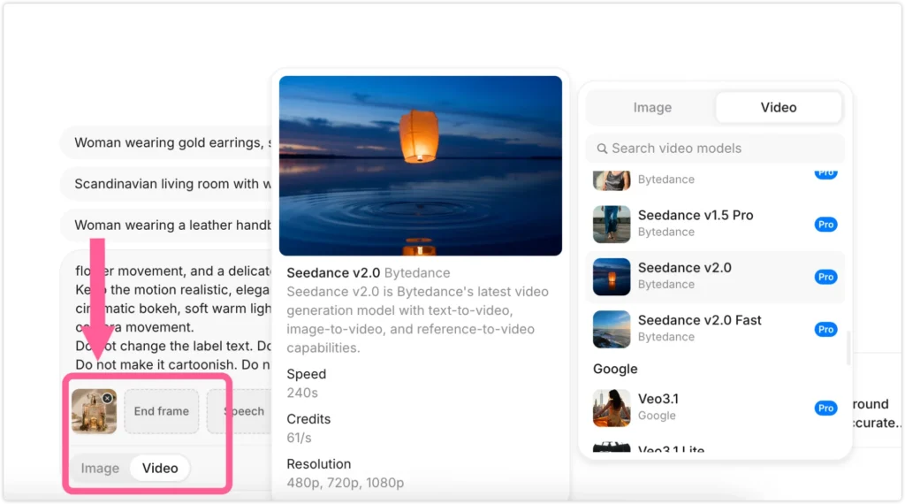Open the Speech input option
The width and height of the screenshot is (905, 504).
click(x=239, y=411)
